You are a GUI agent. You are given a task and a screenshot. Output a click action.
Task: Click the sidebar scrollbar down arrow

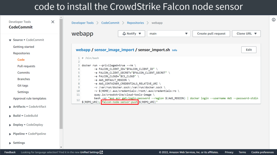click(61, 147)
